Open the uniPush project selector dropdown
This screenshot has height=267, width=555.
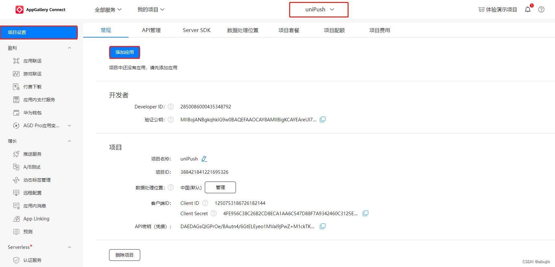[319, 10]
